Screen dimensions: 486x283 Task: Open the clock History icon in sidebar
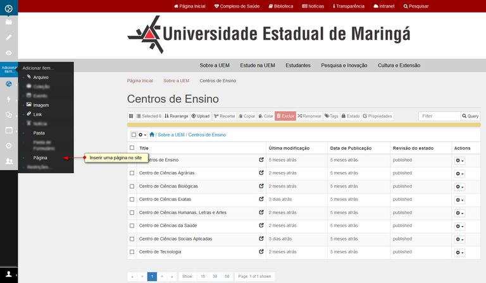click(9, 146)
